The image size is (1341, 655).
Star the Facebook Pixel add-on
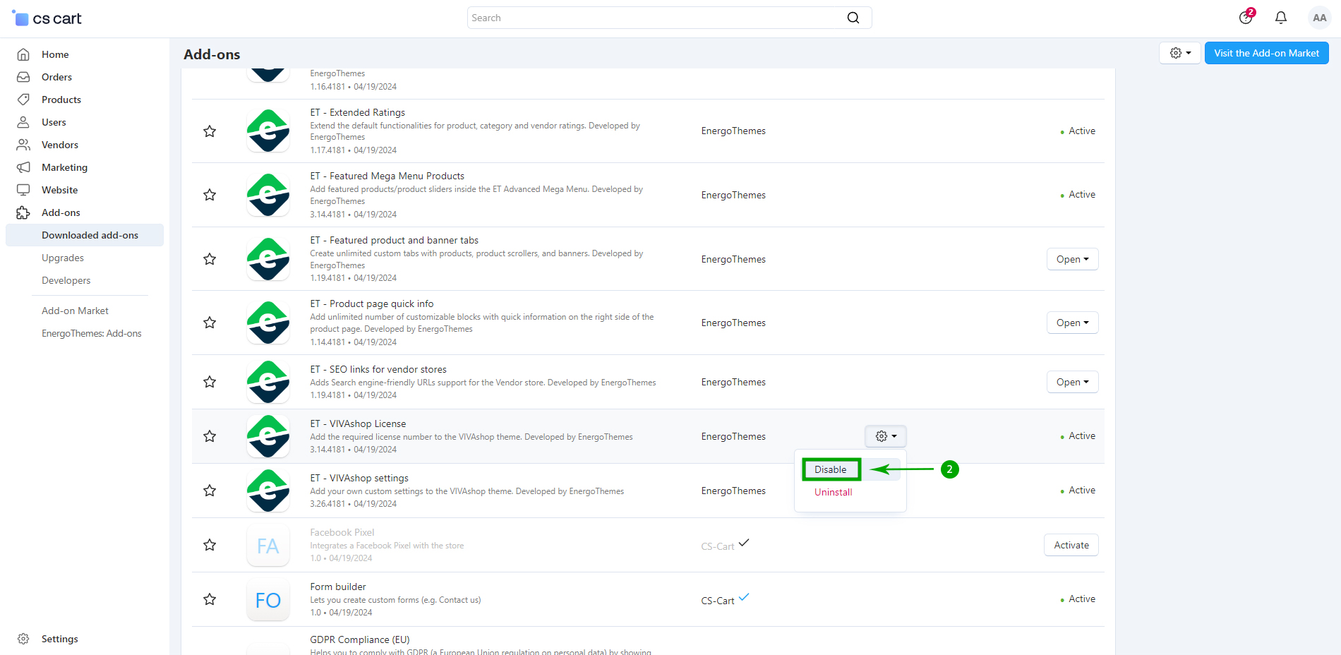click(x=210, y=545)
